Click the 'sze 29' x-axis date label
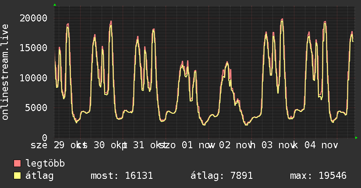361x188 pixels. click(48, 145)
